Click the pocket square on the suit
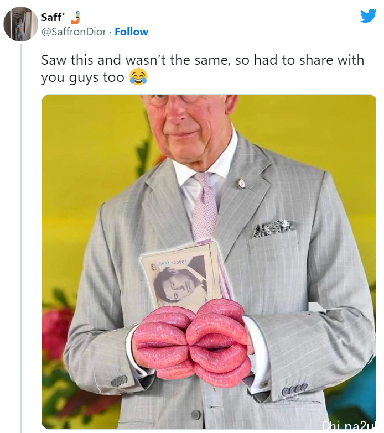Screen dimensions: 384x433 272,227
